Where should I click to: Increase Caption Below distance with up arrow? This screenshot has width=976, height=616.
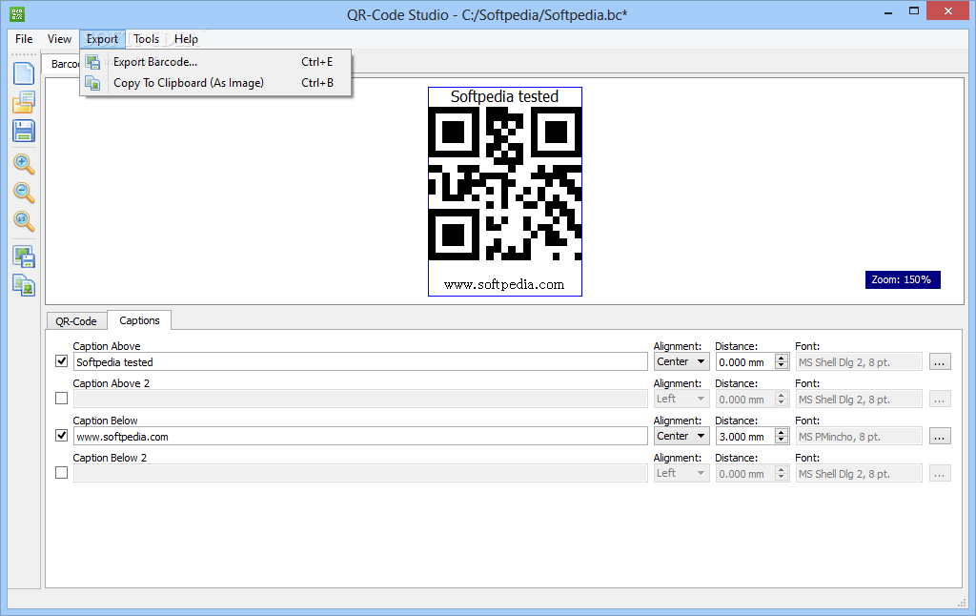(782, 432)
